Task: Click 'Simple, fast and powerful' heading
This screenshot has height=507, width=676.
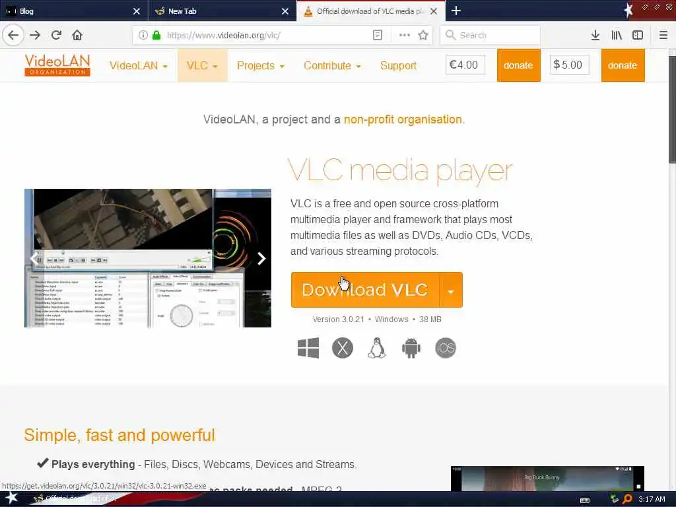Action: [119, 436]
